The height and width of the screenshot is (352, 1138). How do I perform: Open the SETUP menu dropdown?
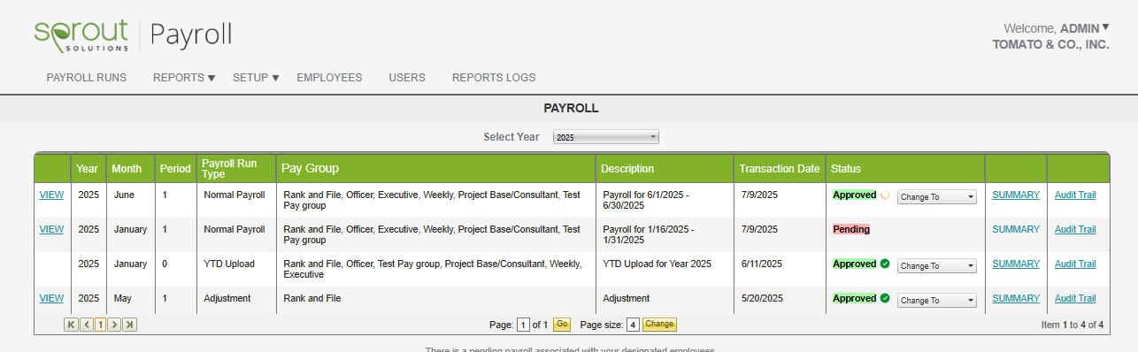256,78
